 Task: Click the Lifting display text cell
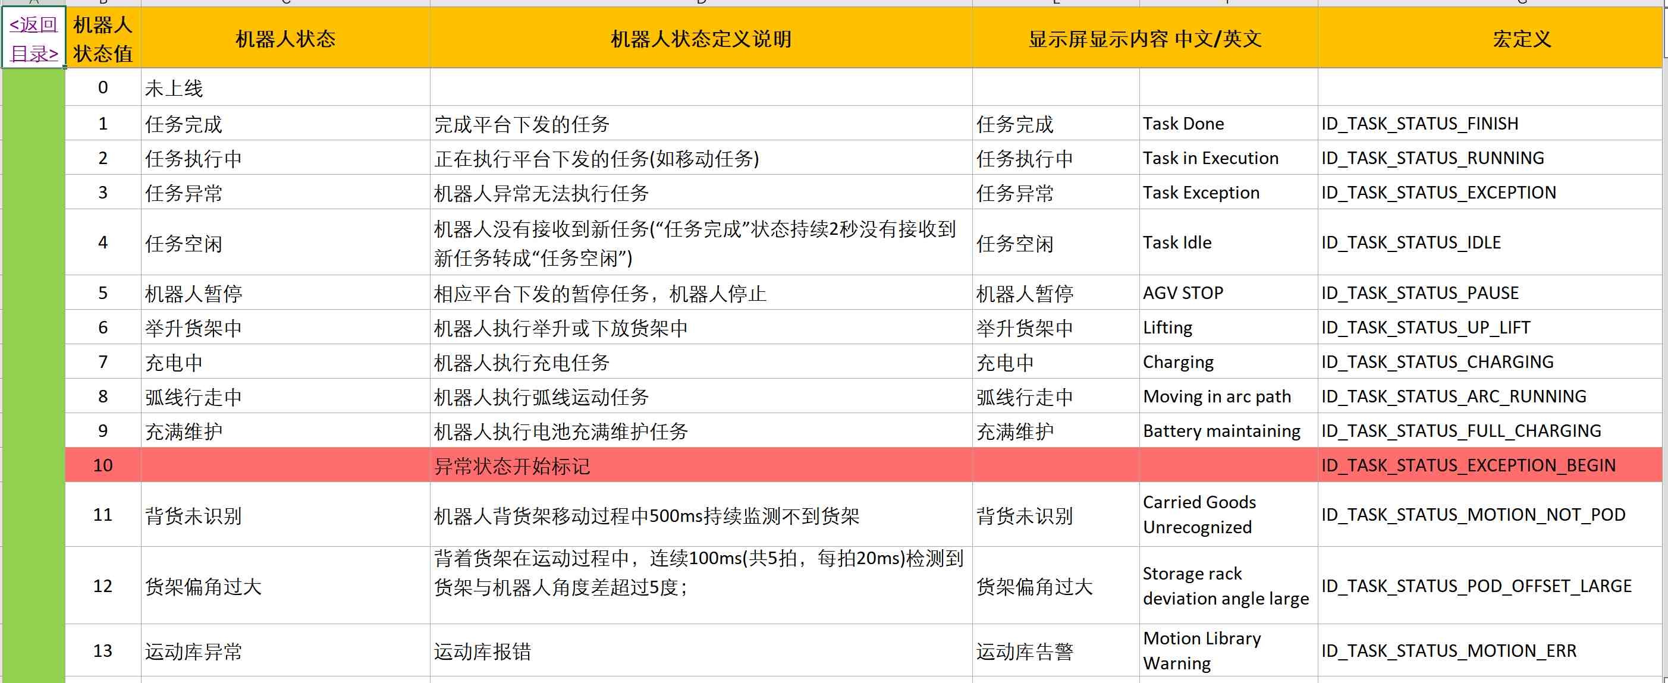coord(1167,328)
